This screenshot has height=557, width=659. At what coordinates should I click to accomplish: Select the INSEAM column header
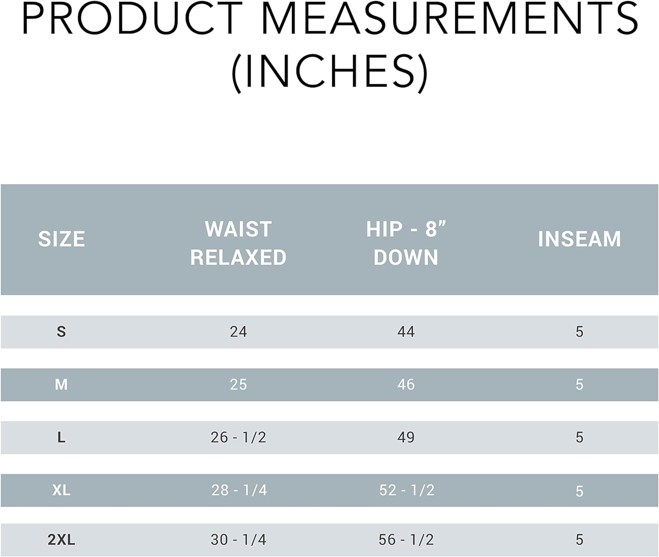coord(579,239)
